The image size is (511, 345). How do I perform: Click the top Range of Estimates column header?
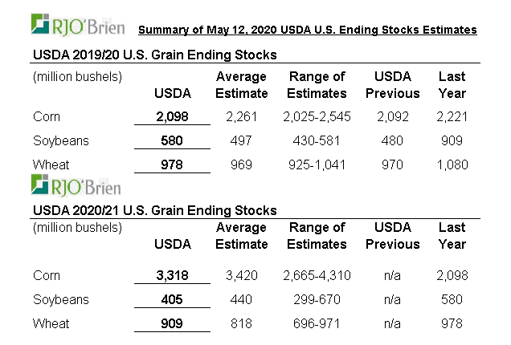(x=317, y=84)
